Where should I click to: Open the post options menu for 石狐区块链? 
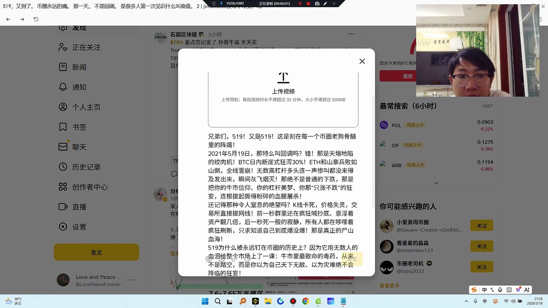[x=351, y=34]
